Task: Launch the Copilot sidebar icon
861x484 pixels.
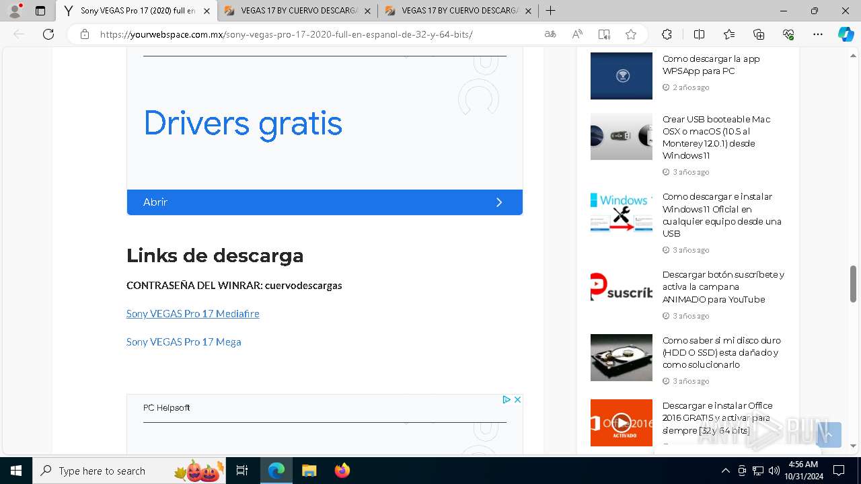Action: tap(846, 34)
